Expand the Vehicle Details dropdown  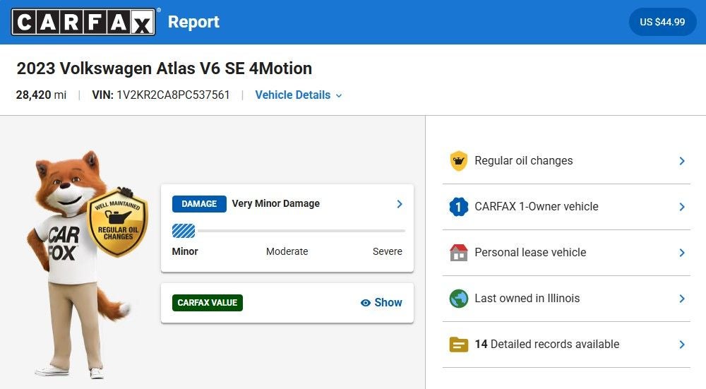[298, 95]
